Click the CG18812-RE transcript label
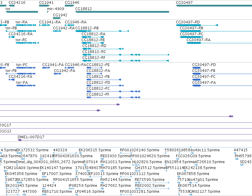Image resolution: width=252 pixels, height=196 pixels. tap(93, 40)
